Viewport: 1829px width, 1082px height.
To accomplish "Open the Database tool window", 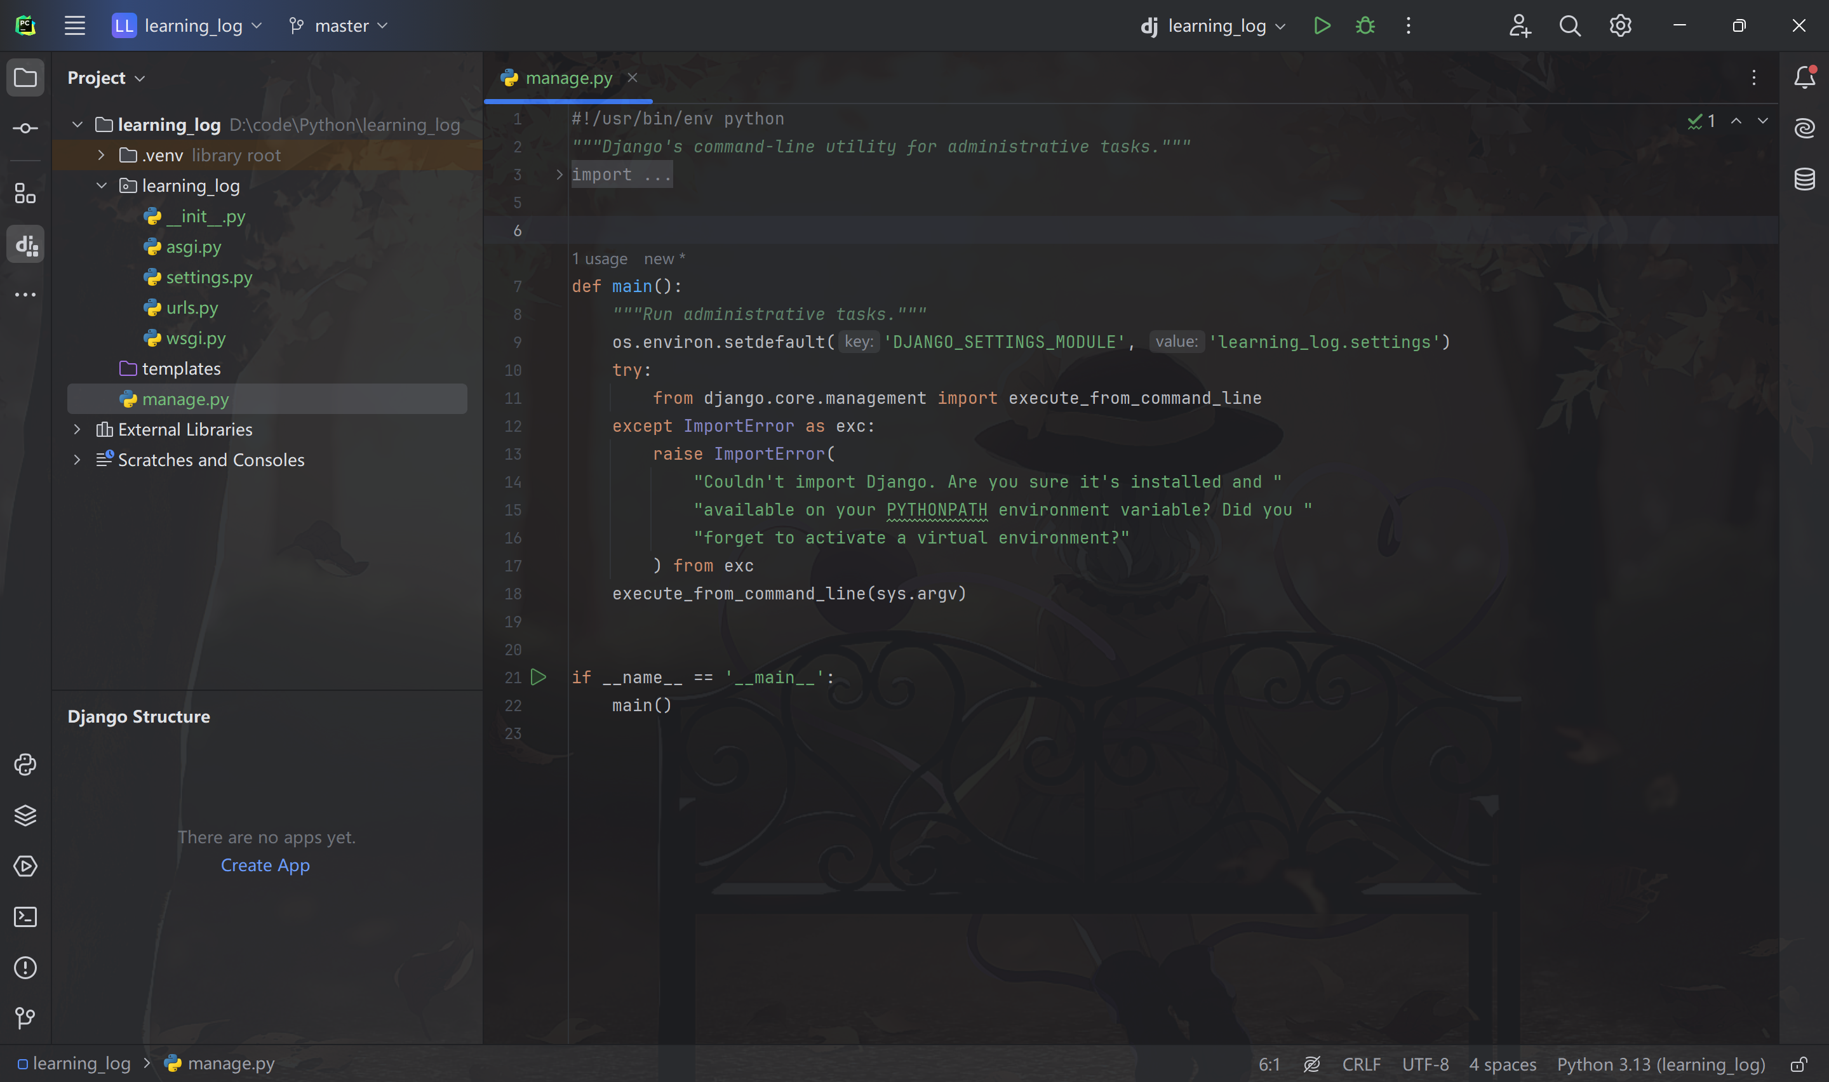I will pyautogui.click(x=1804, y=178).
